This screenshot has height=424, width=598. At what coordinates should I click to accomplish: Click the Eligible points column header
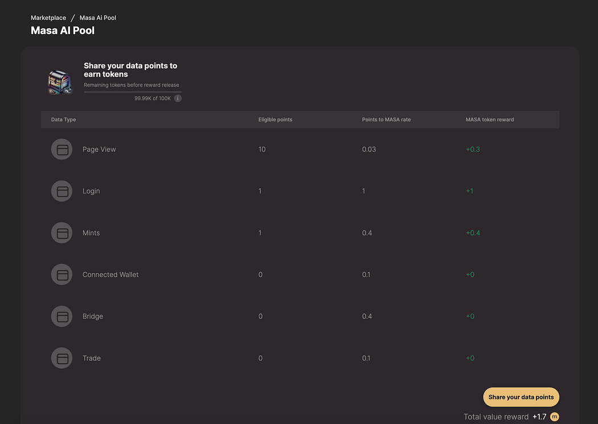point(275,120)
